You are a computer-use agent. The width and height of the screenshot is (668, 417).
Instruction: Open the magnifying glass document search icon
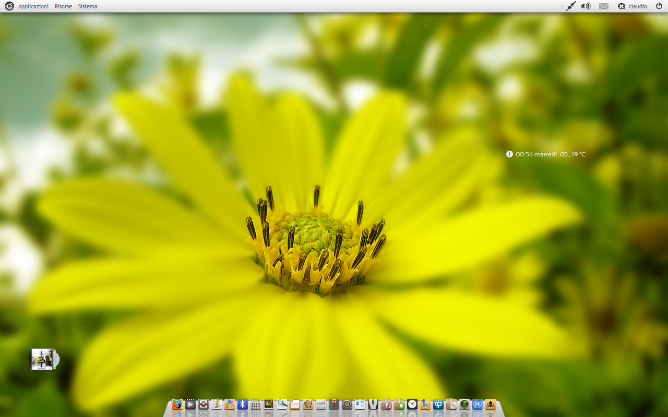click(282, 404)
